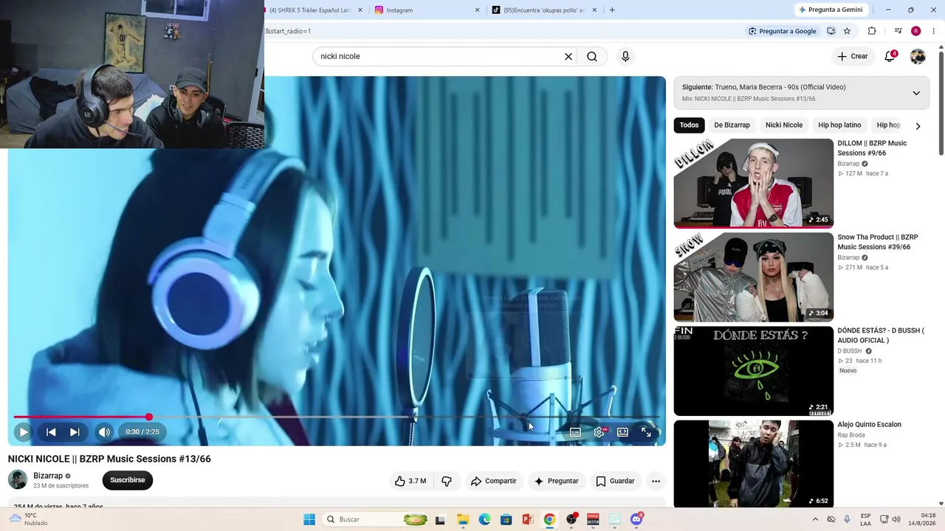Dislike the Nicki Nicole video
Image resolution: width=945 pixels, height=531 pixels.
(x=447, y=481)
